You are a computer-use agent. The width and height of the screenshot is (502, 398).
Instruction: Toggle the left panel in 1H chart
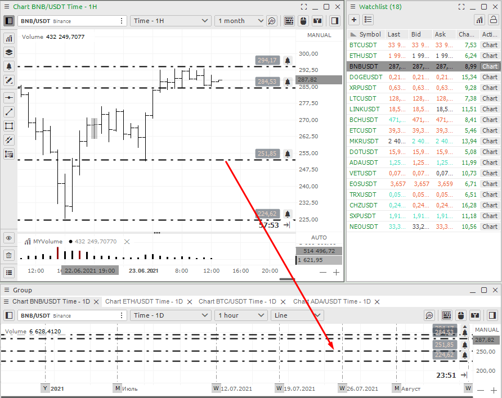9,21
